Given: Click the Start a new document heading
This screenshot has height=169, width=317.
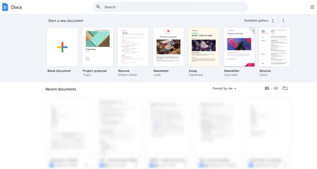Looking at the screenshot, I should click(x=66, y=21).
